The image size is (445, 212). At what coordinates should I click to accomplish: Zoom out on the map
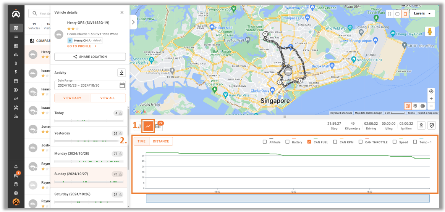(431, 106)
